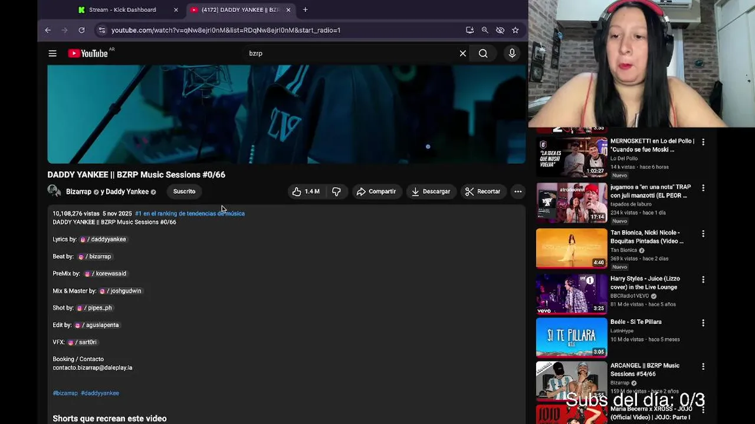Open the zoom magnifier icon in address bar
This screenshot has width=755, height=424.
(x=485, y=30)
